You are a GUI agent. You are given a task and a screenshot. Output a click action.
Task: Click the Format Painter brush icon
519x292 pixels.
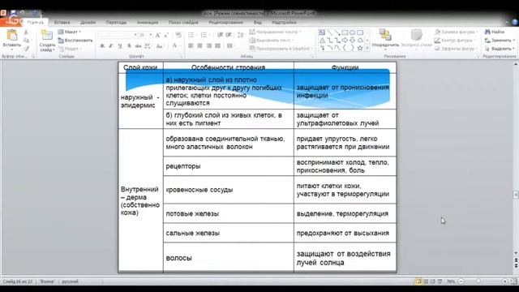tap(26, 49)
